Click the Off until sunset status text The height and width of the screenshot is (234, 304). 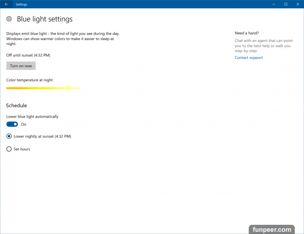coord(28,55)
